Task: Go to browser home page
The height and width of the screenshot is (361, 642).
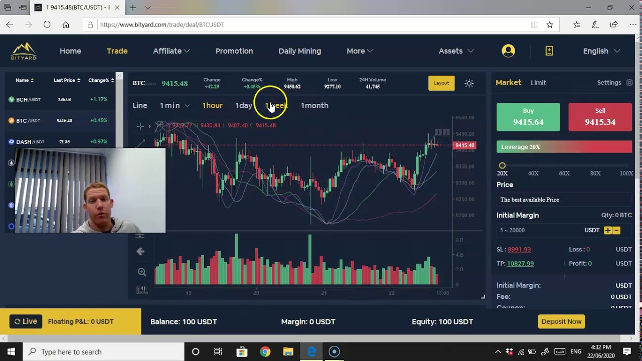Action: click(x=66, y=25)
